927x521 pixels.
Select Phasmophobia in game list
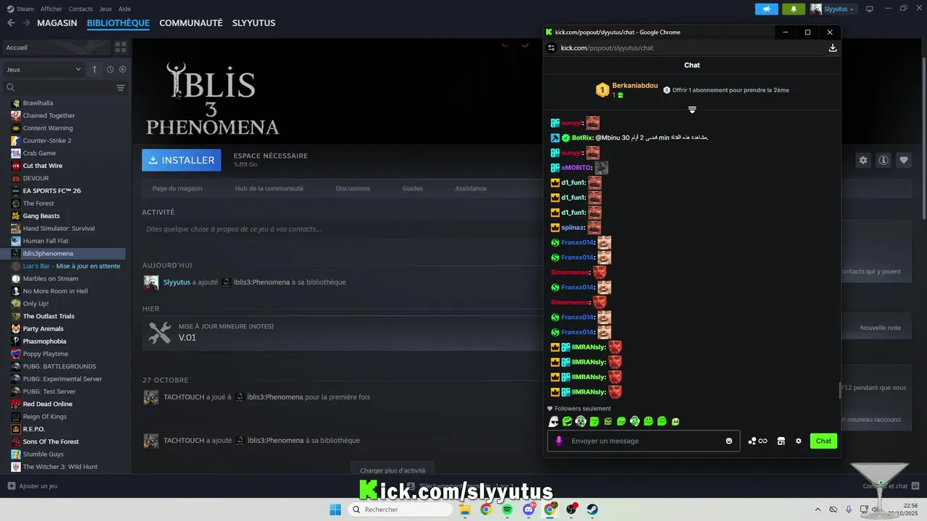click(x=44, y=342)
